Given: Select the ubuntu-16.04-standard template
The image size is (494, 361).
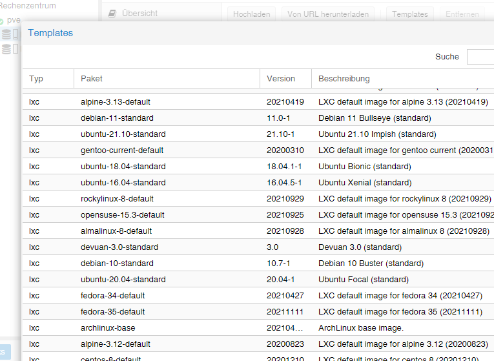Looking at the screenshot, I should [x=258, y=182].
